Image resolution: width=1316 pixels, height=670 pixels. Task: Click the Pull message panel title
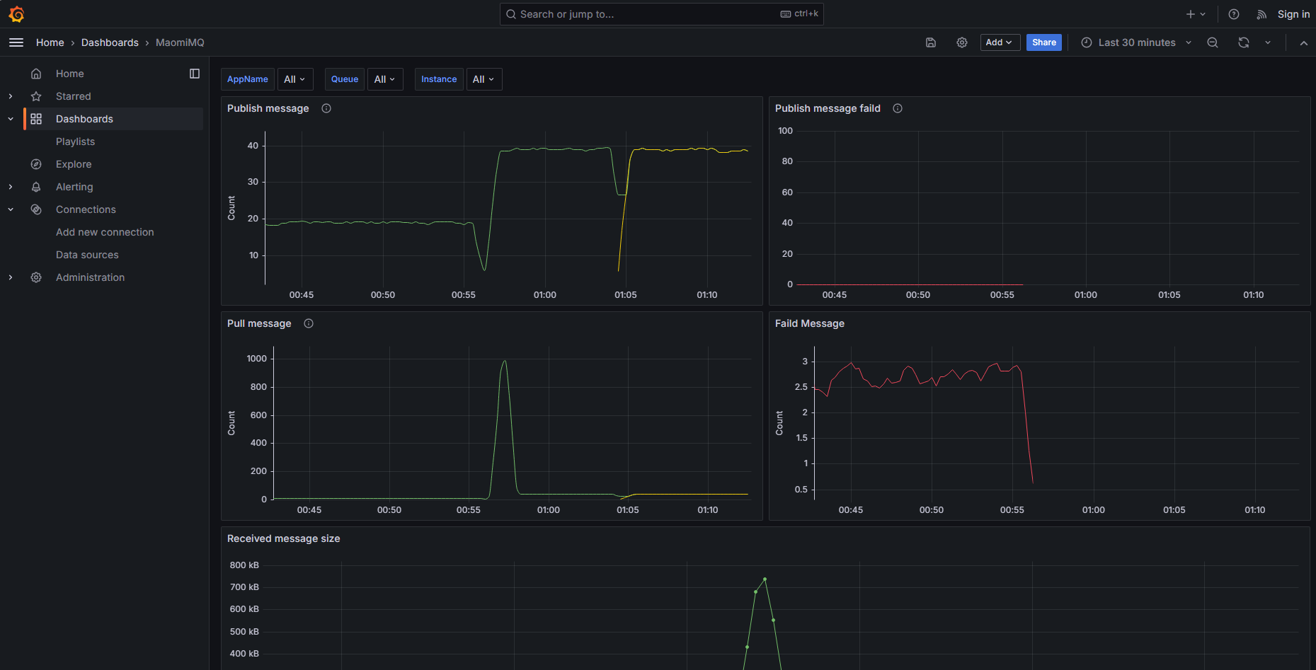(x=259, y=323)
